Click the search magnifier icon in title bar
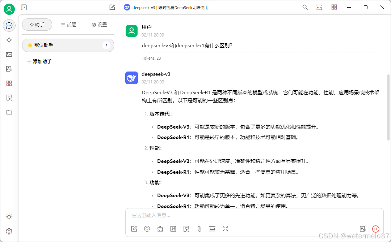391x242 pixels. 305,7
